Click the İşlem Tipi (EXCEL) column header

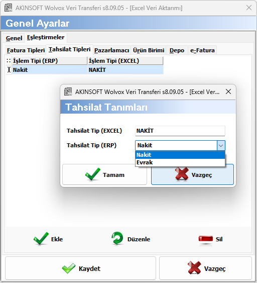coord(125,61)
